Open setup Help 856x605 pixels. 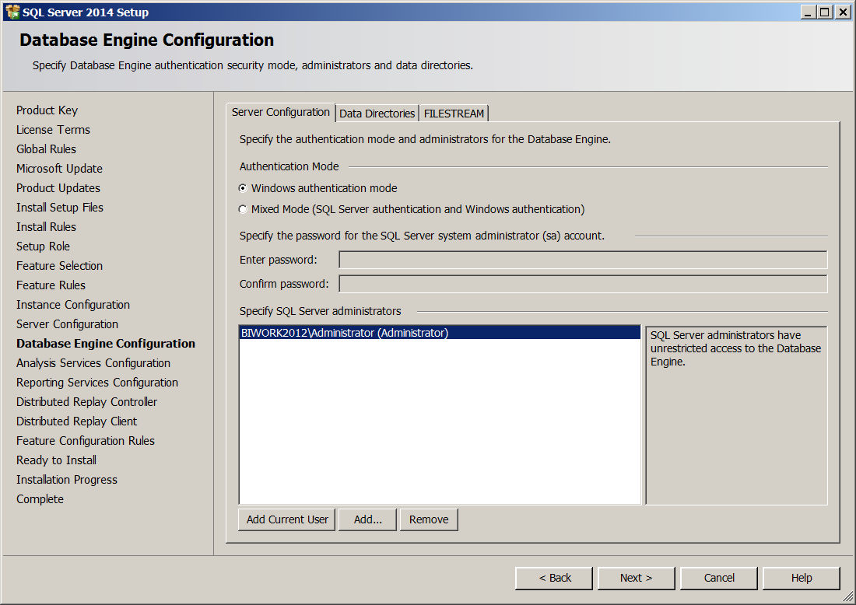[802, 578]
